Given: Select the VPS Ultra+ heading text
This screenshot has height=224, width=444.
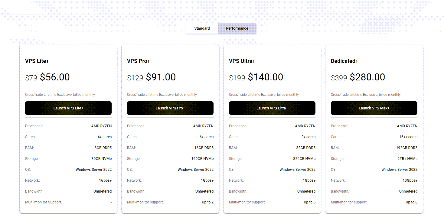Looking at the screenshot, I should [242, 61].
